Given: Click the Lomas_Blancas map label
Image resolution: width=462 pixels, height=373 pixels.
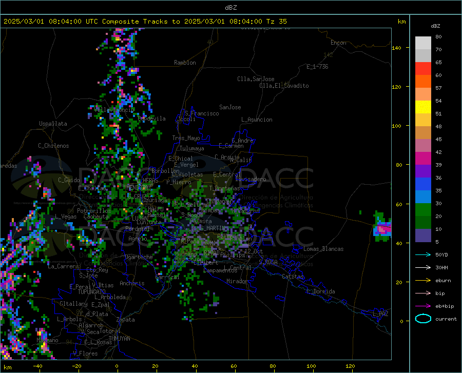Looking at the screenshot, I should coord(323,249).
